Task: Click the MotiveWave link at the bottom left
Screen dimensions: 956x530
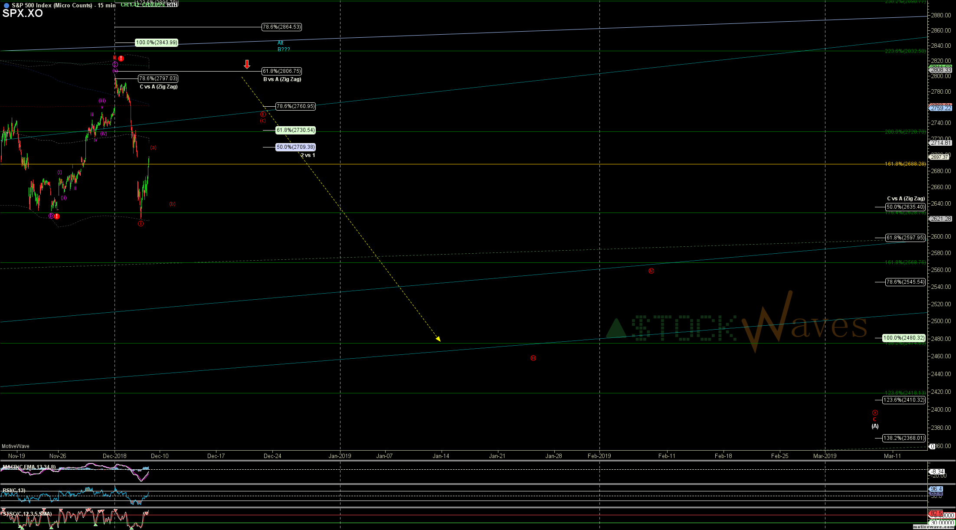Action: coord(16,446)
